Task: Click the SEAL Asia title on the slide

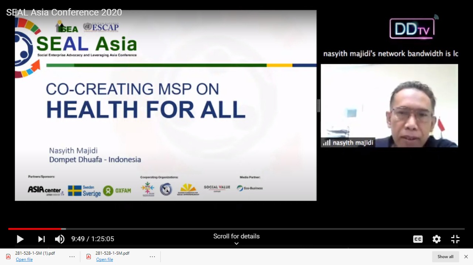Action: (x=87, y=44)
